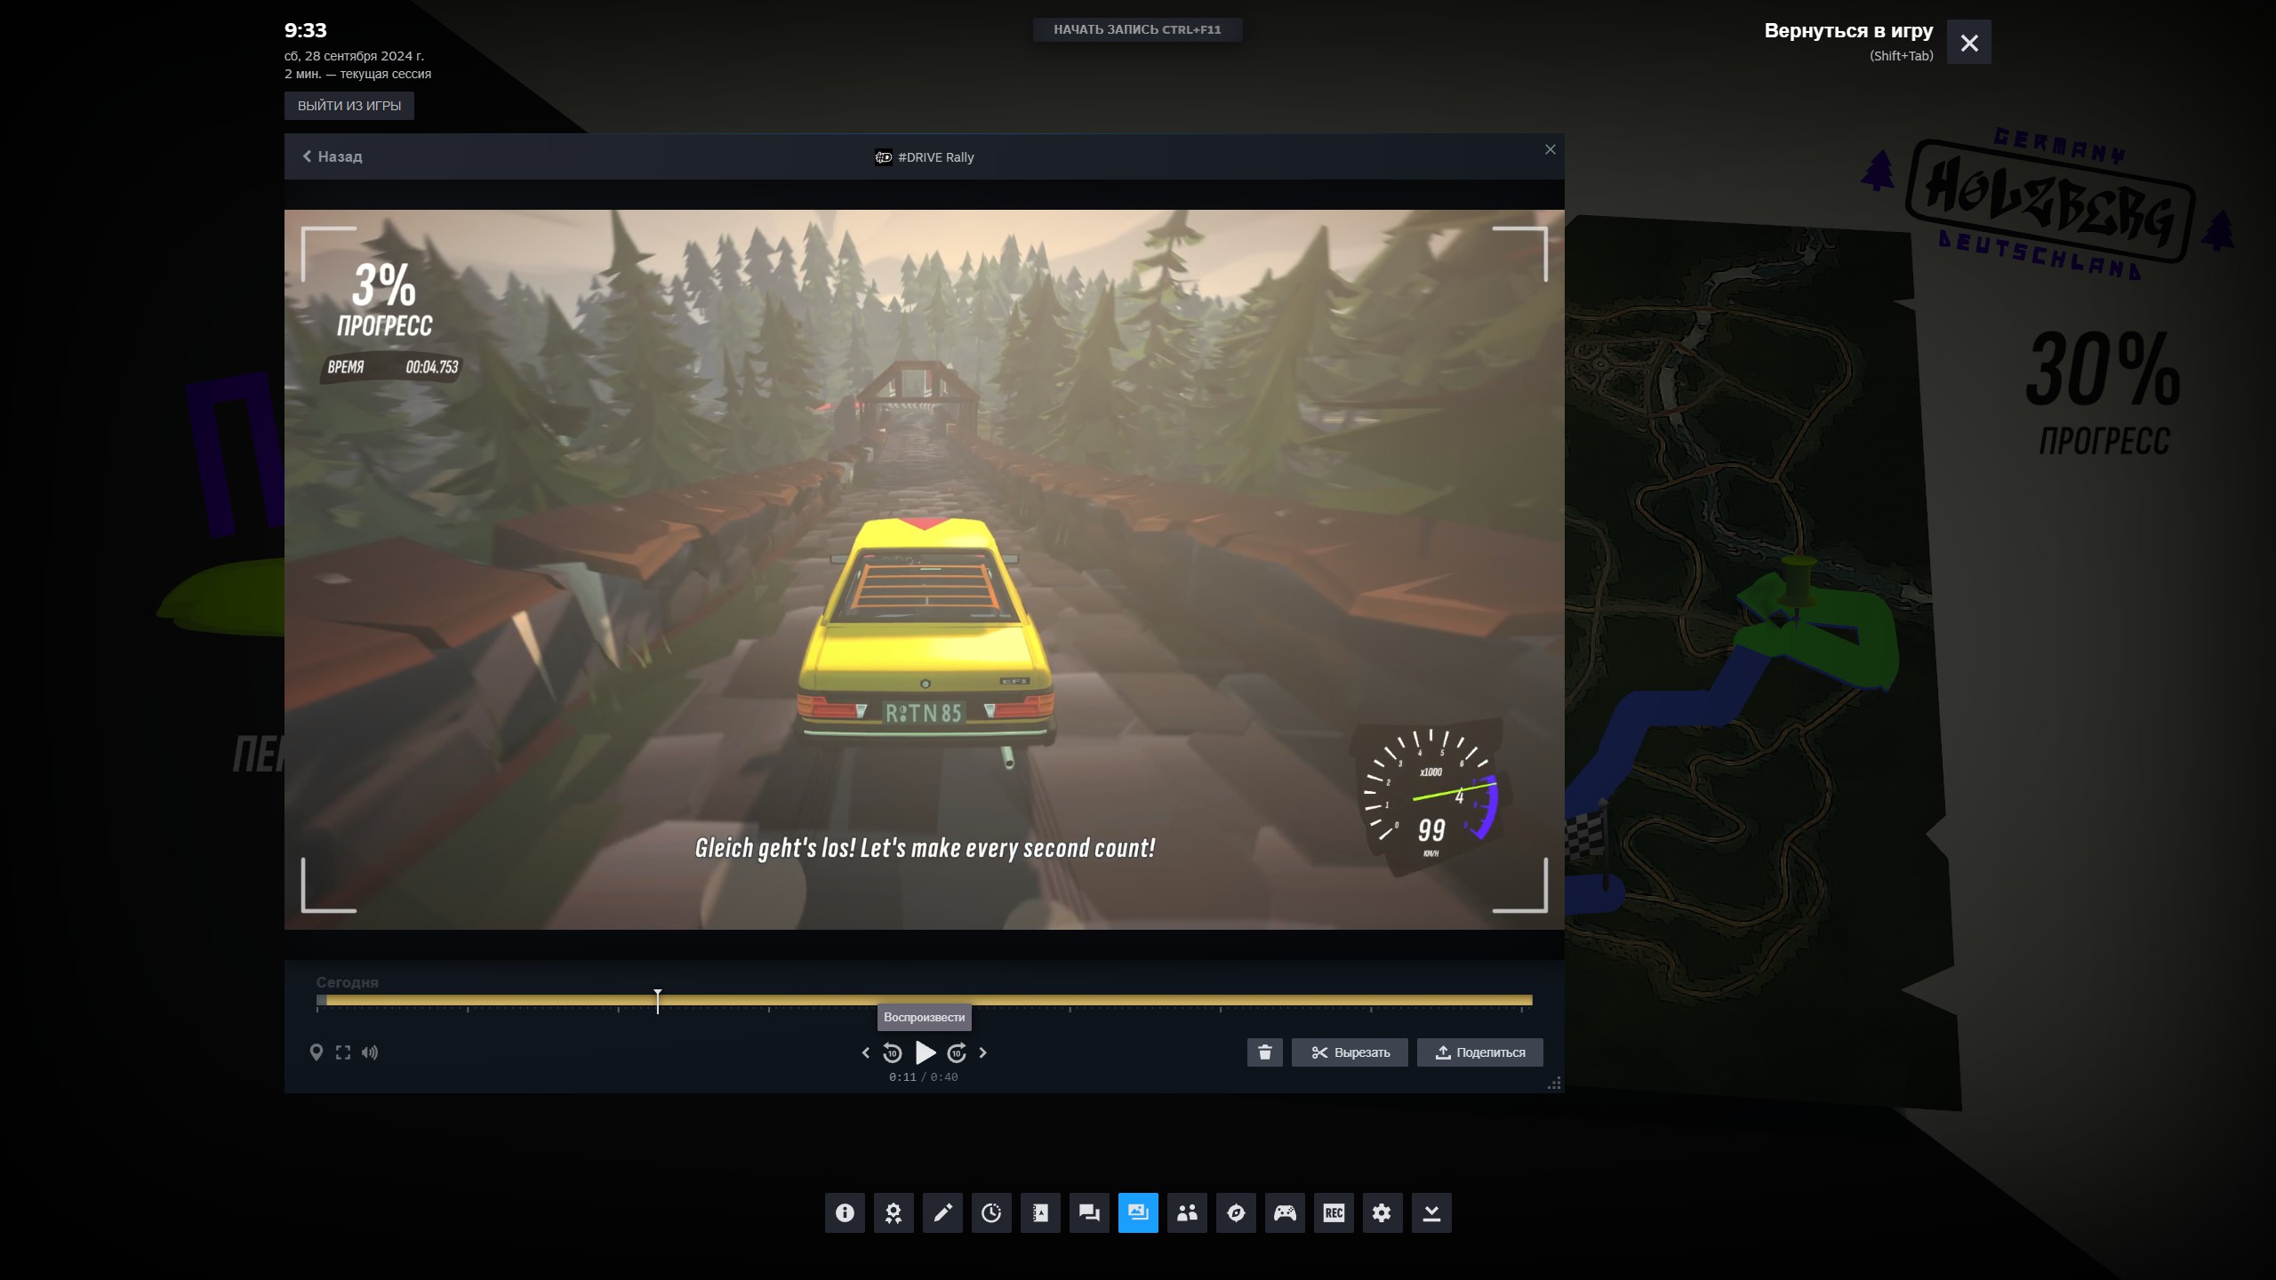Open the controller settings gamepad icon
Viewport: 2276px width, 1280px height.
tap(1285, 1212)
